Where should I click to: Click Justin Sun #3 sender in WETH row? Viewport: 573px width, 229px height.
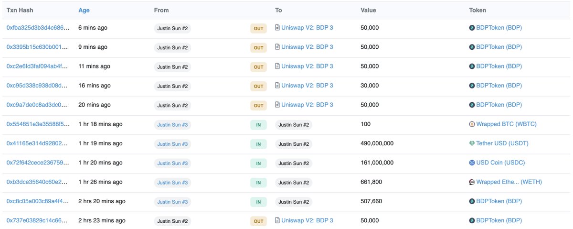click(173, 183)
